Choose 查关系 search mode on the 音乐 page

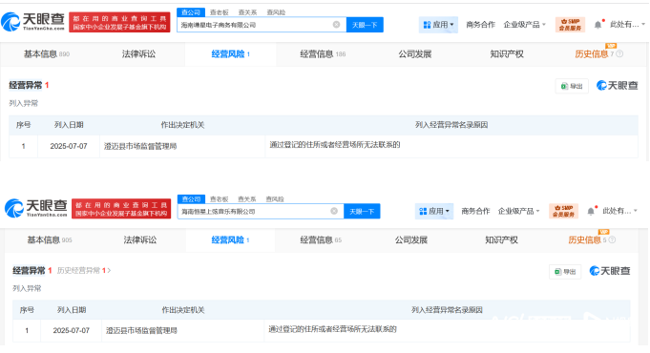pyautogui.click(x=247, y=198)
